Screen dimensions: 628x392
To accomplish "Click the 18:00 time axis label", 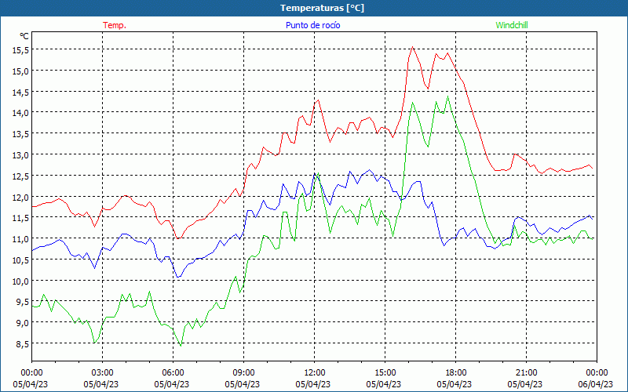I will click(x=456, y=373).
